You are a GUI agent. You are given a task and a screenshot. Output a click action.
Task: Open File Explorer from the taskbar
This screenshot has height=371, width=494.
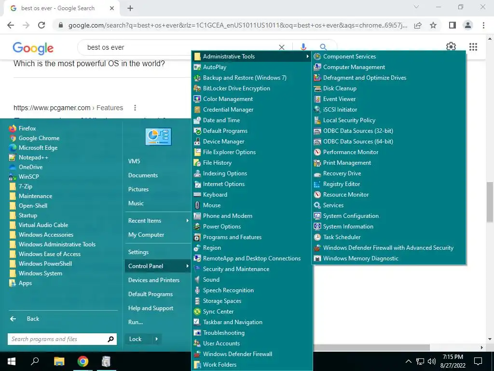59,361
